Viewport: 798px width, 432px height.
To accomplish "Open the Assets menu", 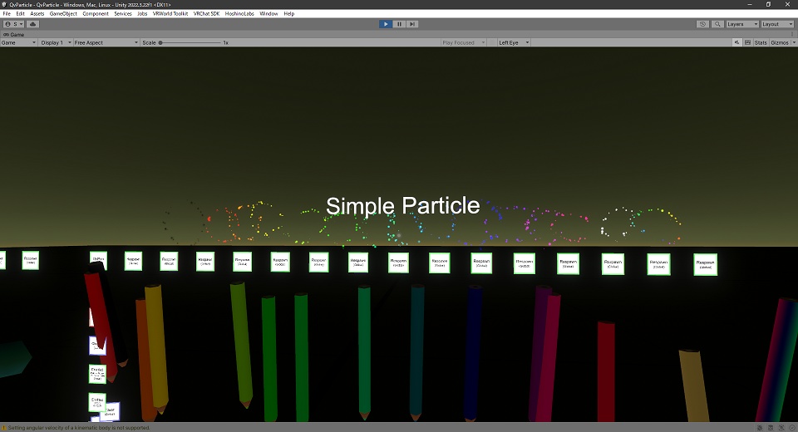I will 37,14.
